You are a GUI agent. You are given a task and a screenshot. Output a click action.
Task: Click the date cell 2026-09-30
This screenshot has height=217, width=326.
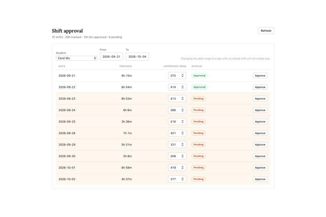coord(67,156)
